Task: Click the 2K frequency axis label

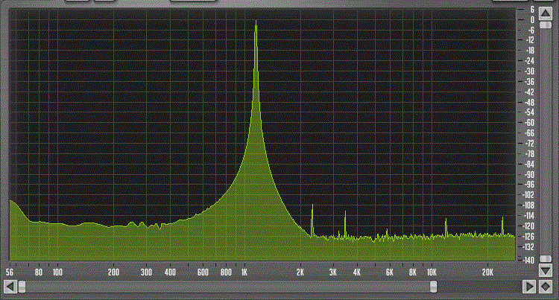Action: coord(300,272)
